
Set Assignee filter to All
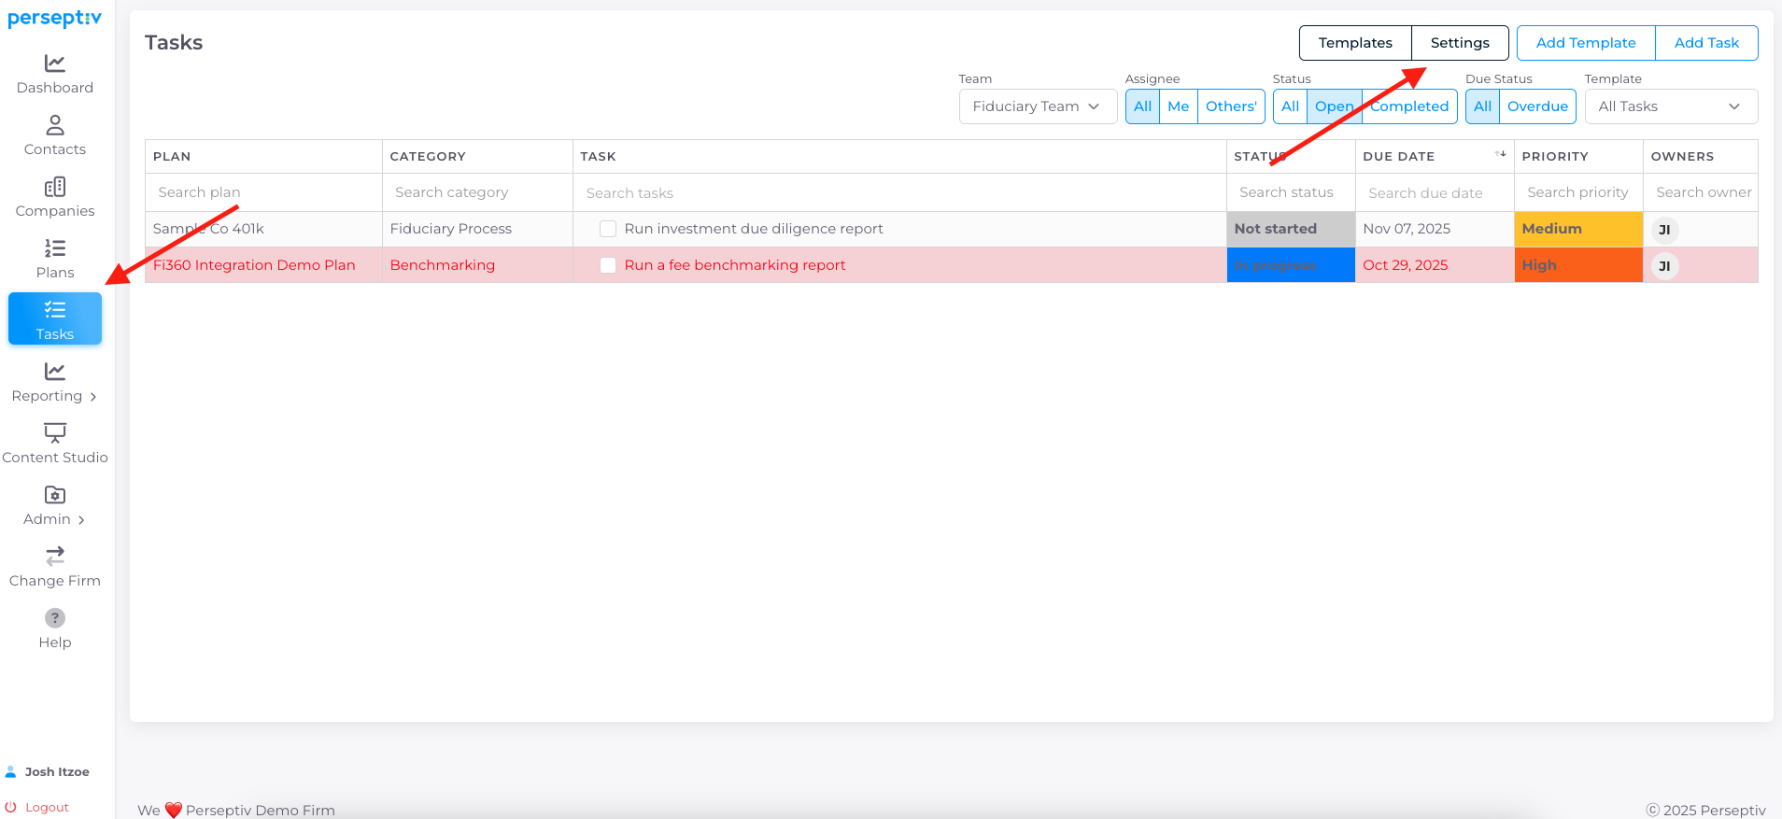(1142, 106)
